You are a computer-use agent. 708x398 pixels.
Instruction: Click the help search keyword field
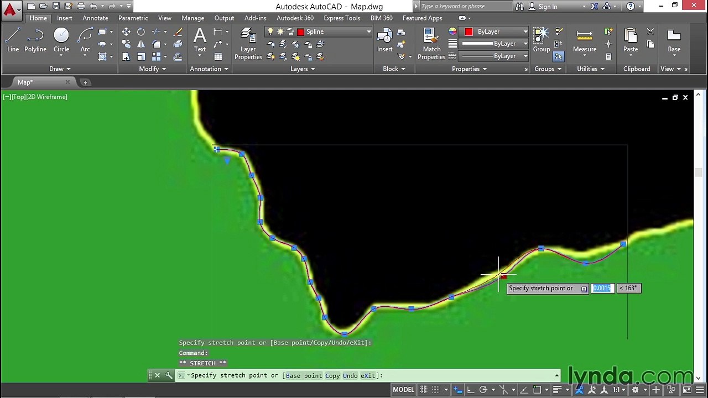pos(465,7)
